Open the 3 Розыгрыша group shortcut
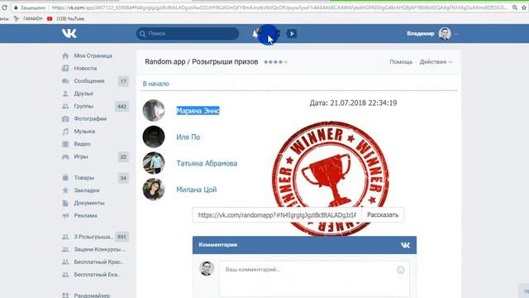This screenshot has height=298, width=529. pos(93,237)
